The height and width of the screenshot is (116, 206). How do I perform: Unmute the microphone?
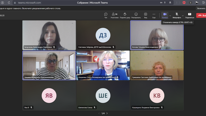[177, 15]
